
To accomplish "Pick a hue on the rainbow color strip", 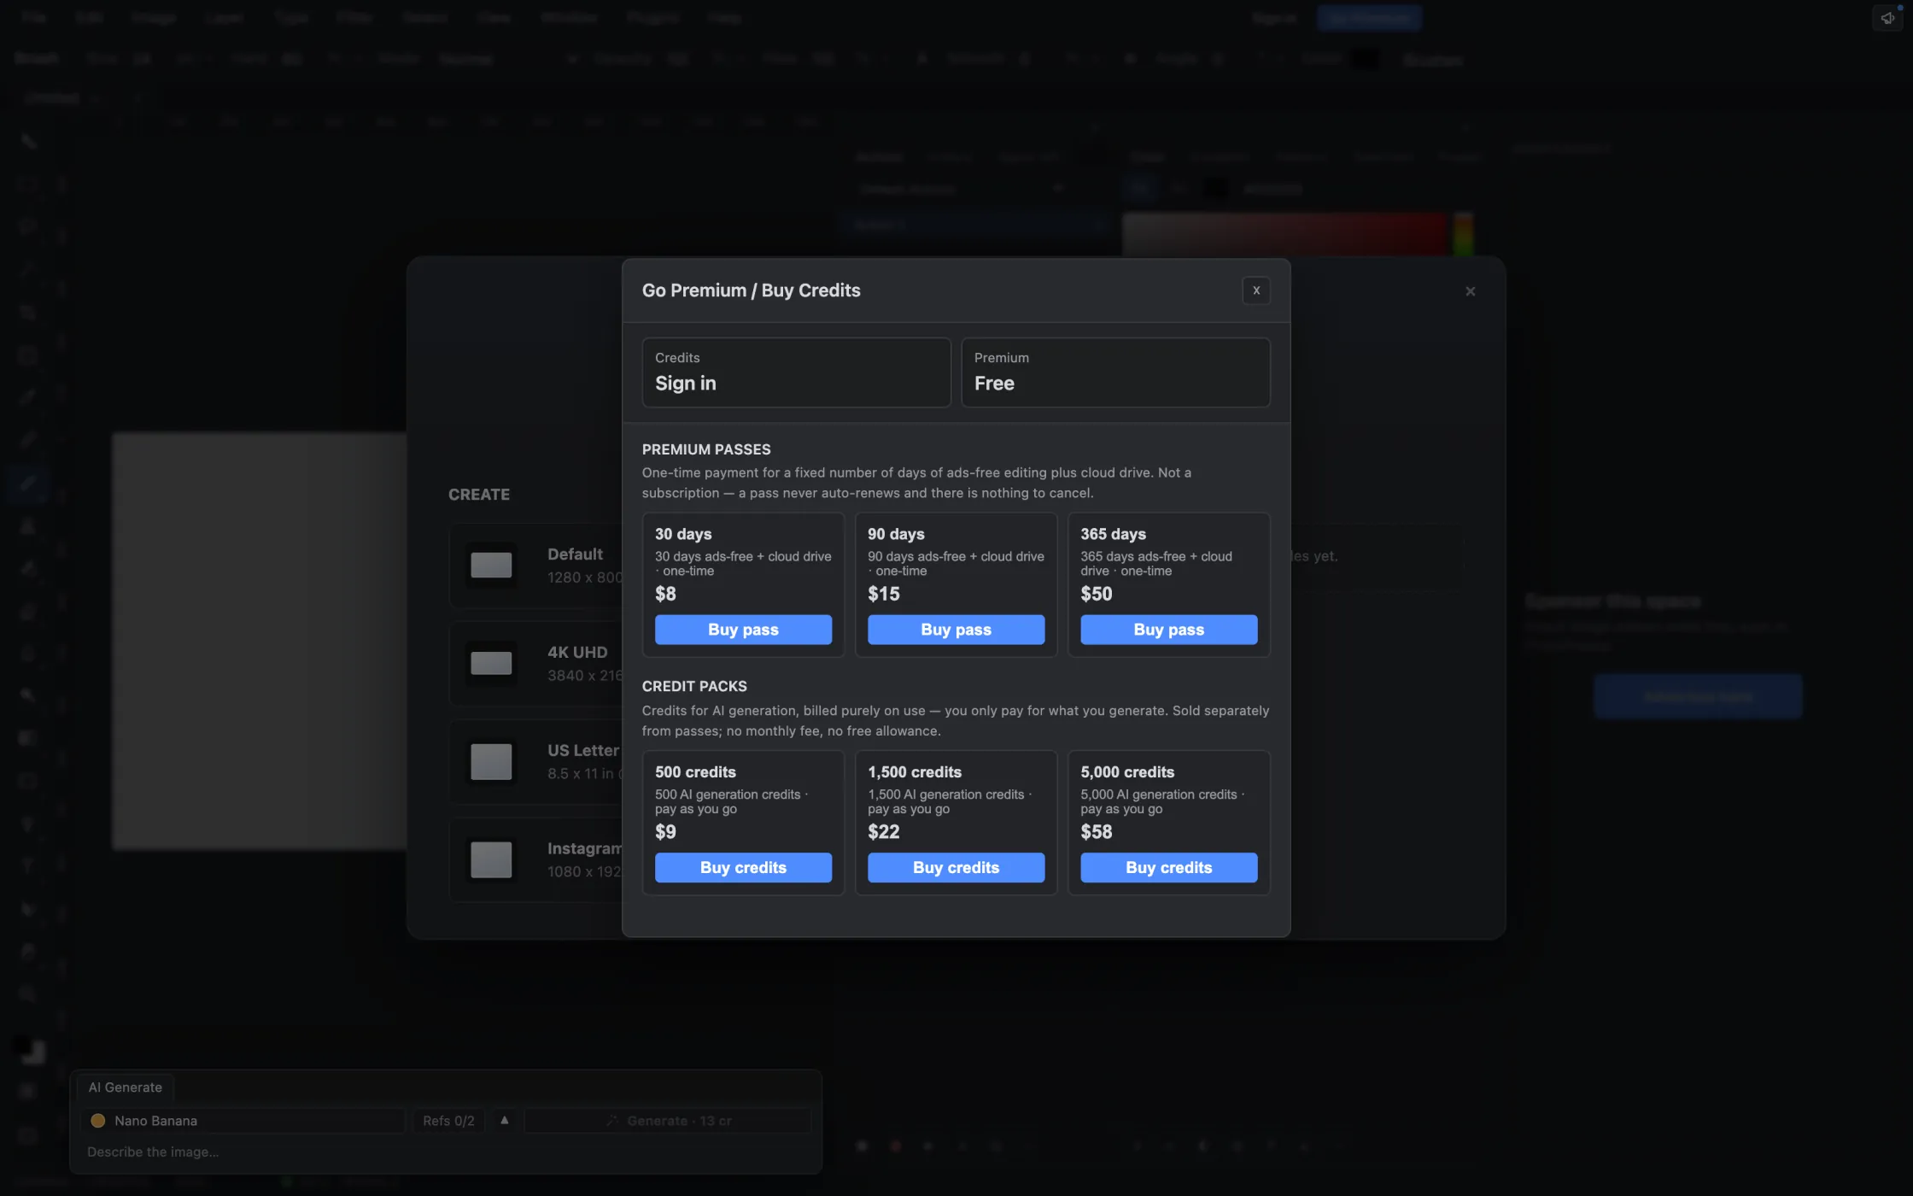I will coord(1463,234).
